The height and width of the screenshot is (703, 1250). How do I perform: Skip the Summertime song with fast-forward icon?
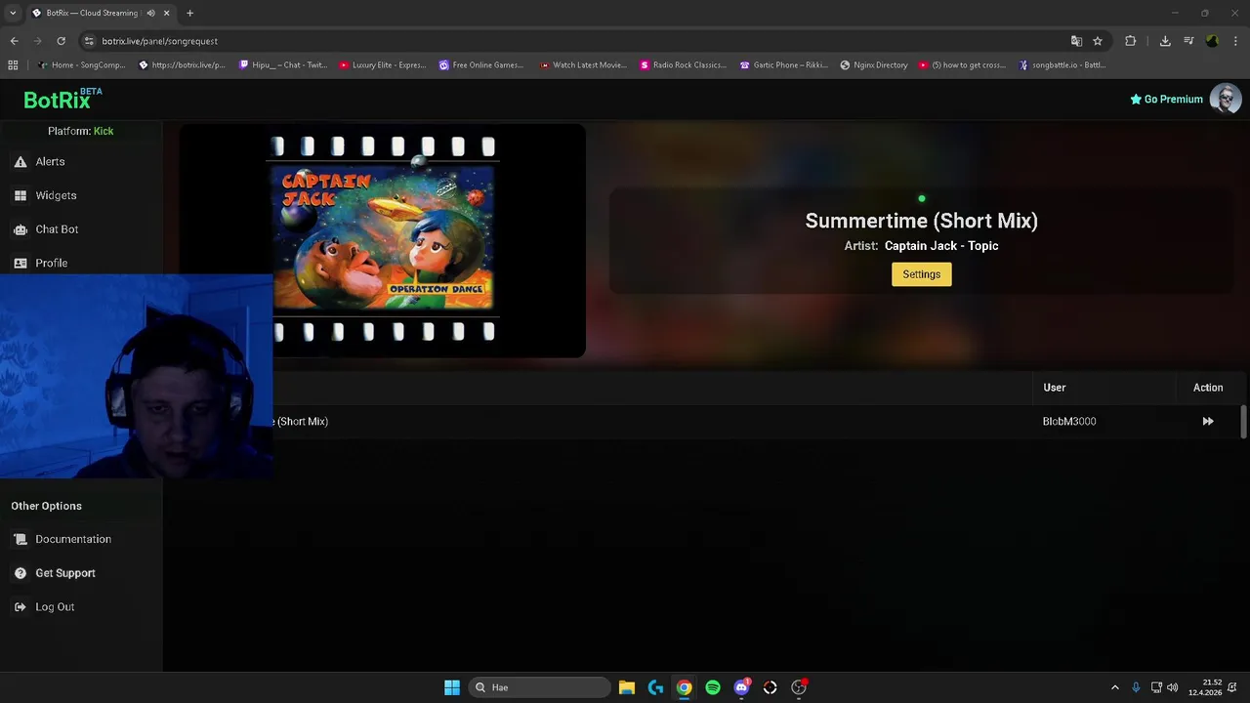(1208, 421)
